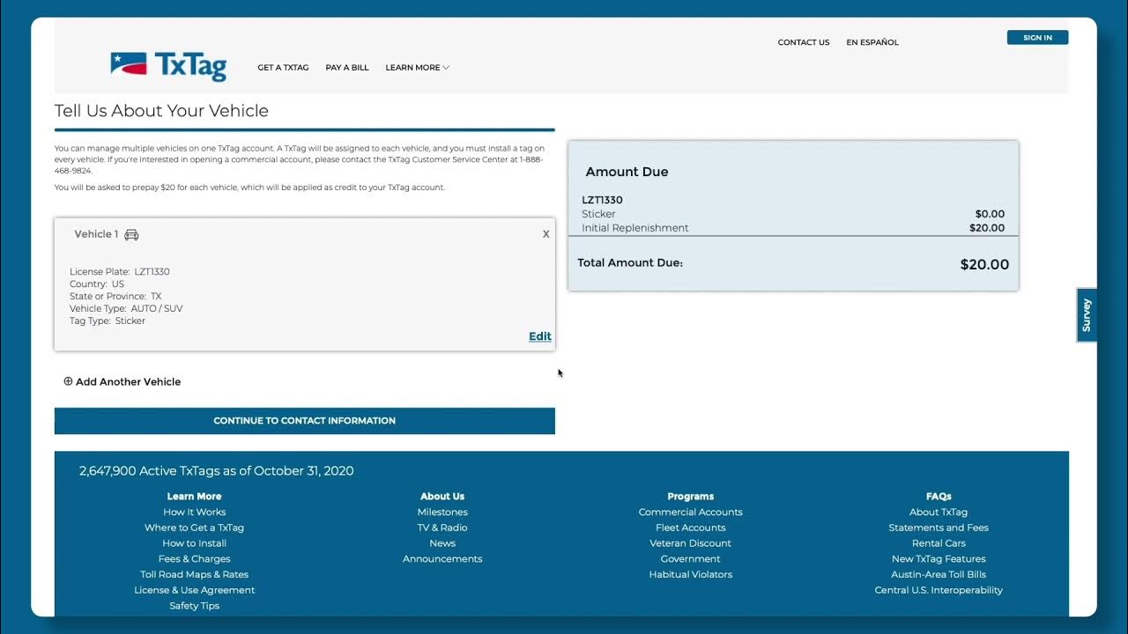This screenshot has width=1128, height=634.
Task: Open the Fees & Charges link
Action: (x=195, y=559)
